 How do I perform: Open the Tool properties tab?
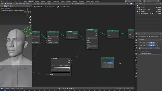click(136, 37)
